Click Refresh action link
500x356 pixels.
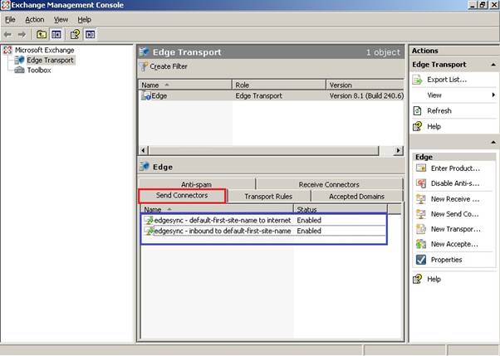point(439,111)
